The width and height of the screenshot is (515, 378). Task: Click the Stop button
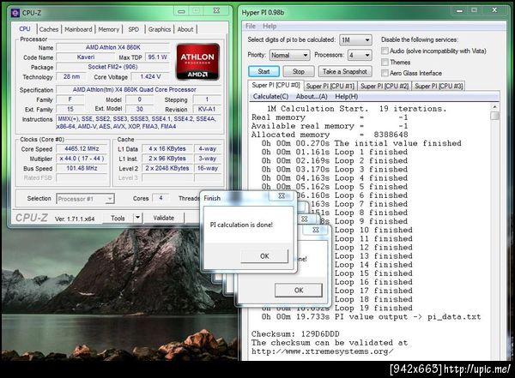click(x=299, y=71)
